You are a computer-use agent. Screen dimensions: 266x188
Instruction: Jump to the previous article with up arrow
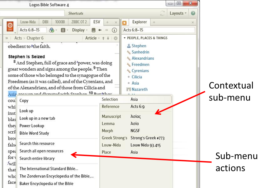click(x=103, y=38)
